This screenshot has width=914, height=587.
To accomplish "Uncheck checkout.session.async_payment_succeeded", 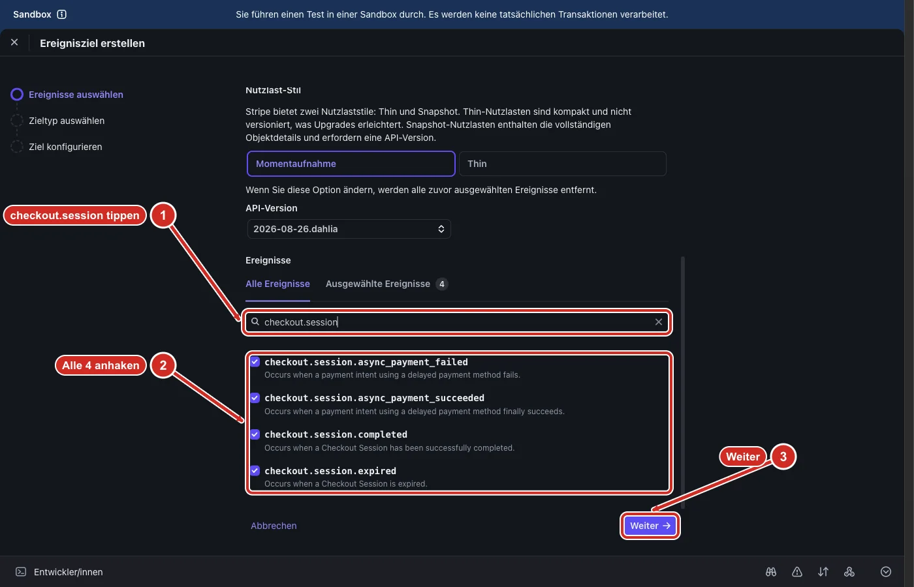I will 255,398.
